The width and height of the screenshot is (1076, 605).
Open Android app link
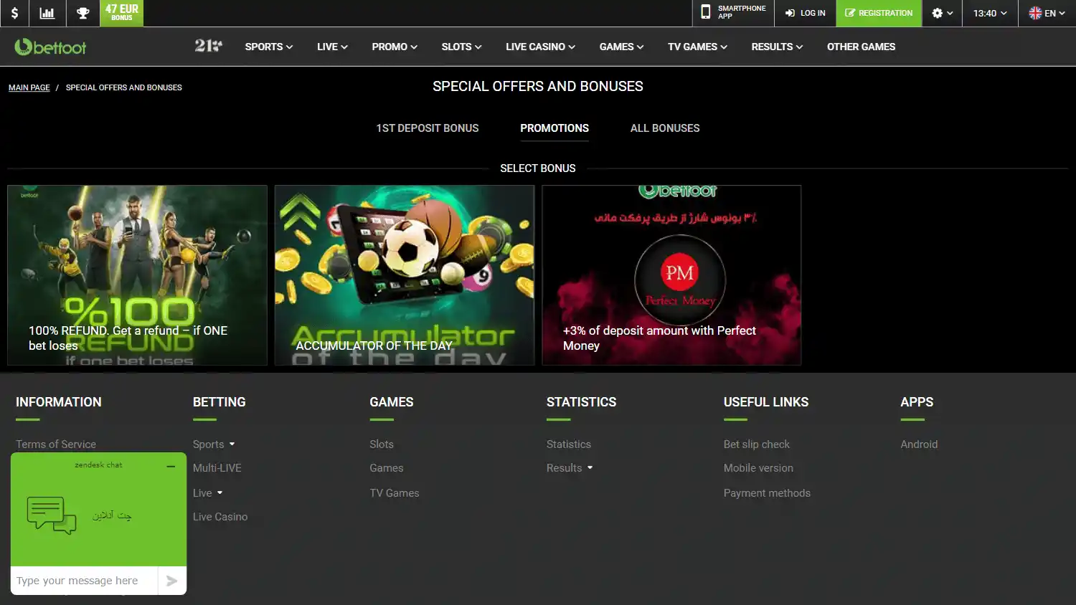(x=919, y=444)
